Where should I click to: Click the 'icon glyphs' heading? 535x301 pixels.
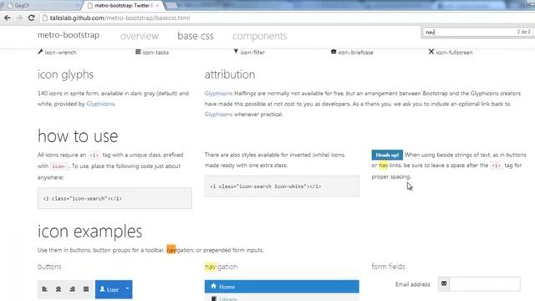65,74
